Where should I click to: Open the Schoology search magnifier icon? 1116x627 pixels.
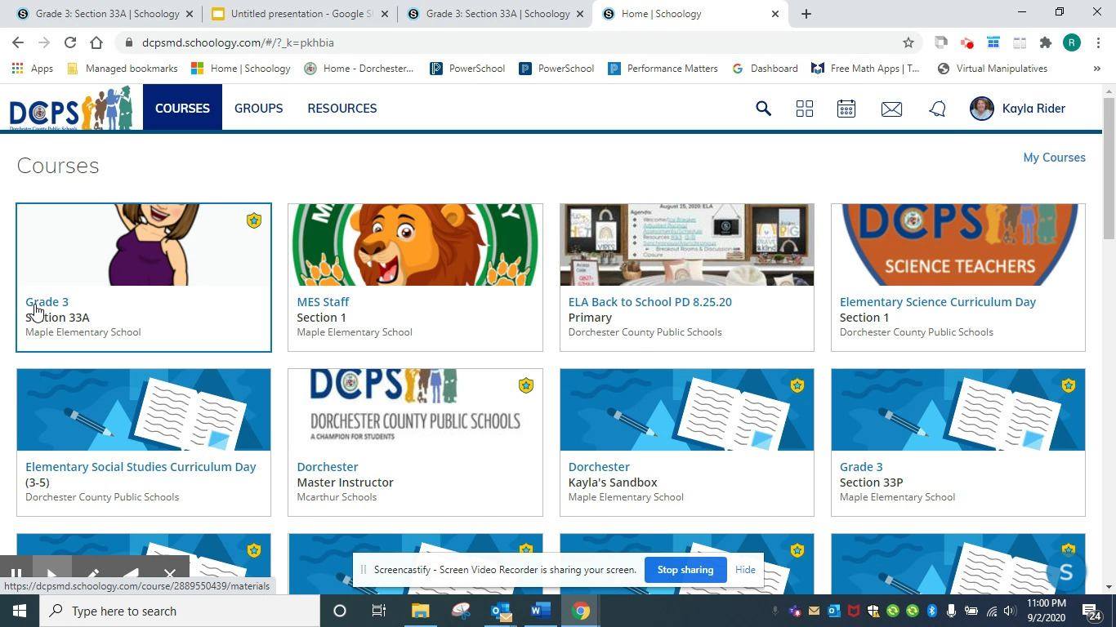763,109
